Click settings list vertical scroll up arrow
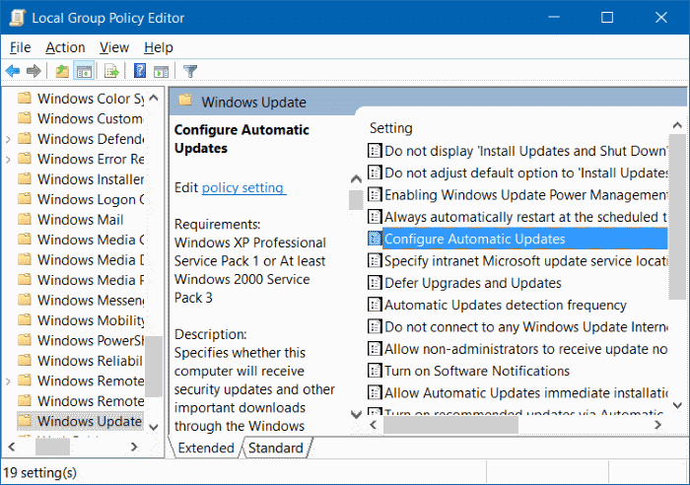Screen dimensions: 690x485 pyautogui.click(x=678, y=126)
